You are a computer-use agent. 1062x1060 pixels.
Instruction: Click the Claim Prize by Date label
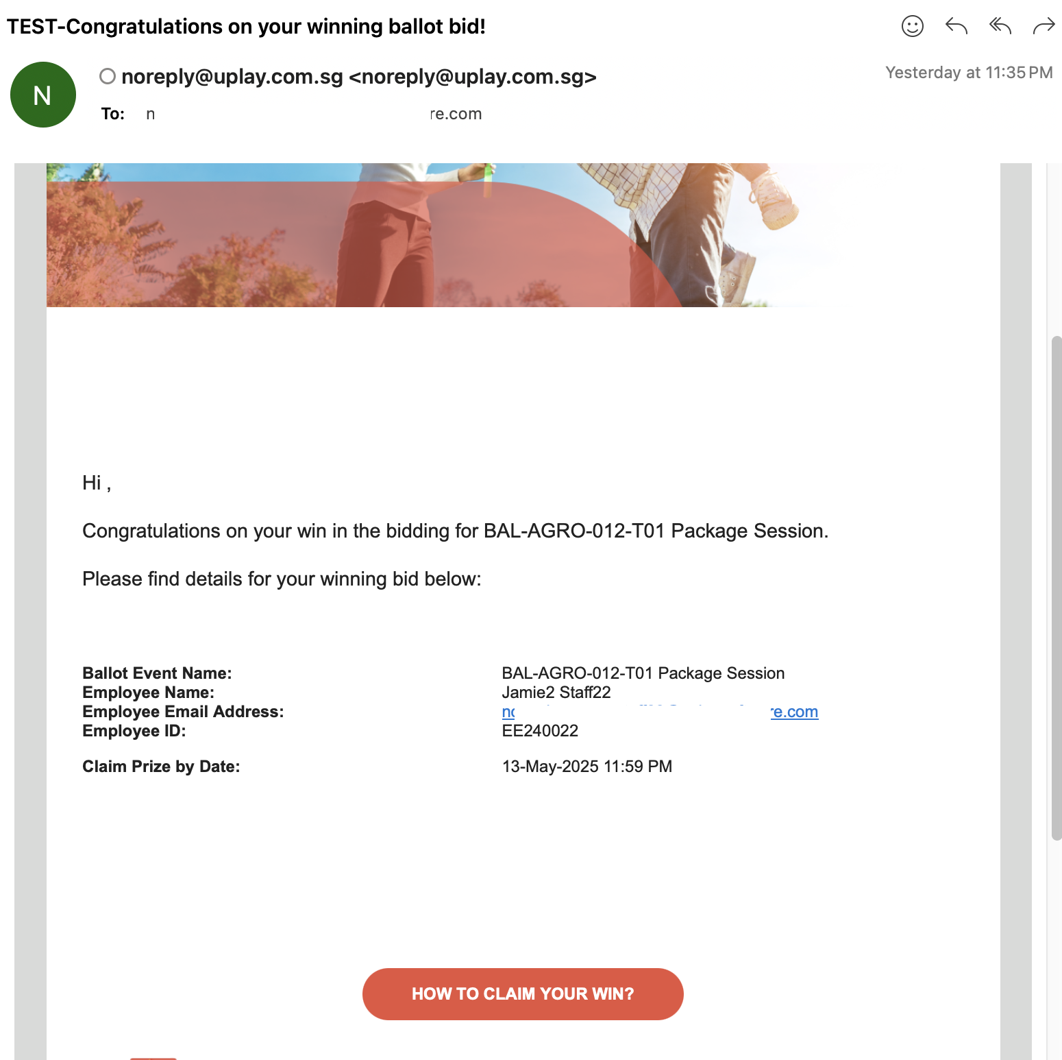pyautogui.click(x=161, y=767)
